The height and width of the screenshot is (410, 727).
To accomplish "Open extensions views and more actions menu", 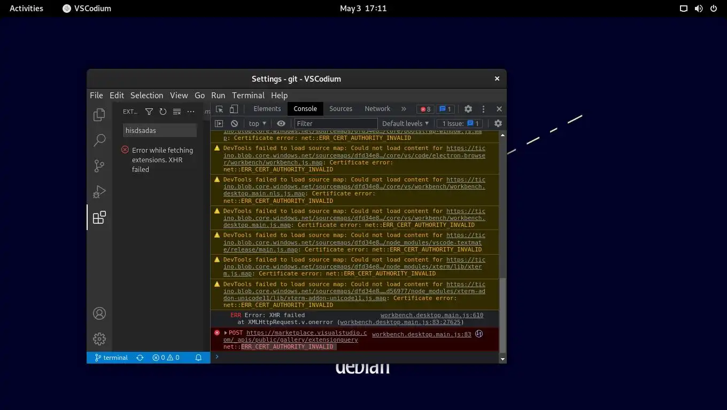I will click(191, 112).
